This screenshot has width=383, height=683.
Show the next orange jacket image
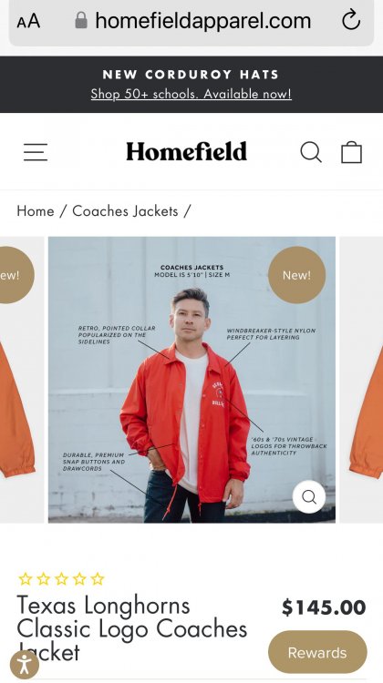362,380
